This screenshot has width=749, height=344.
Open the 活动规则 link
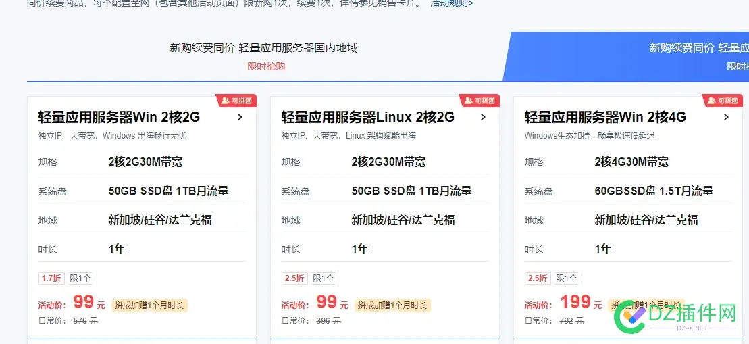point(451,3)
